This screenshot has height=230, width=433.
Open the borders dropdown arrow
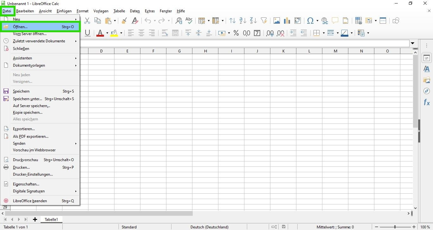click(x=323, y=33)
